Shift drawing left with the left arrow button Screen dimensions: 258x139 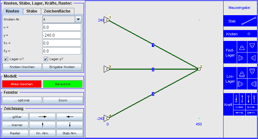[69, 117]
